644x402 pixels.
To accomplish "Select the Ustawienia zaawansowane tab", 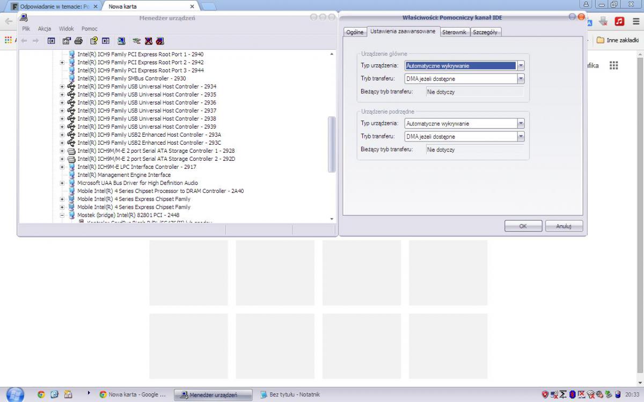I will [x=403, y=31].
